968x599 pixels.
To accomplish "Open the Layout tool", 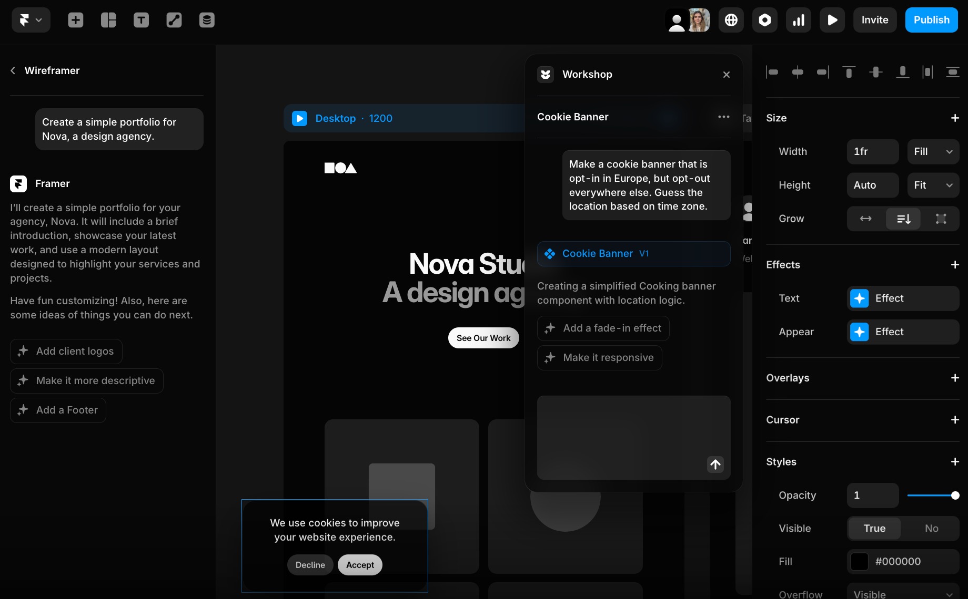I will (108, 20).
